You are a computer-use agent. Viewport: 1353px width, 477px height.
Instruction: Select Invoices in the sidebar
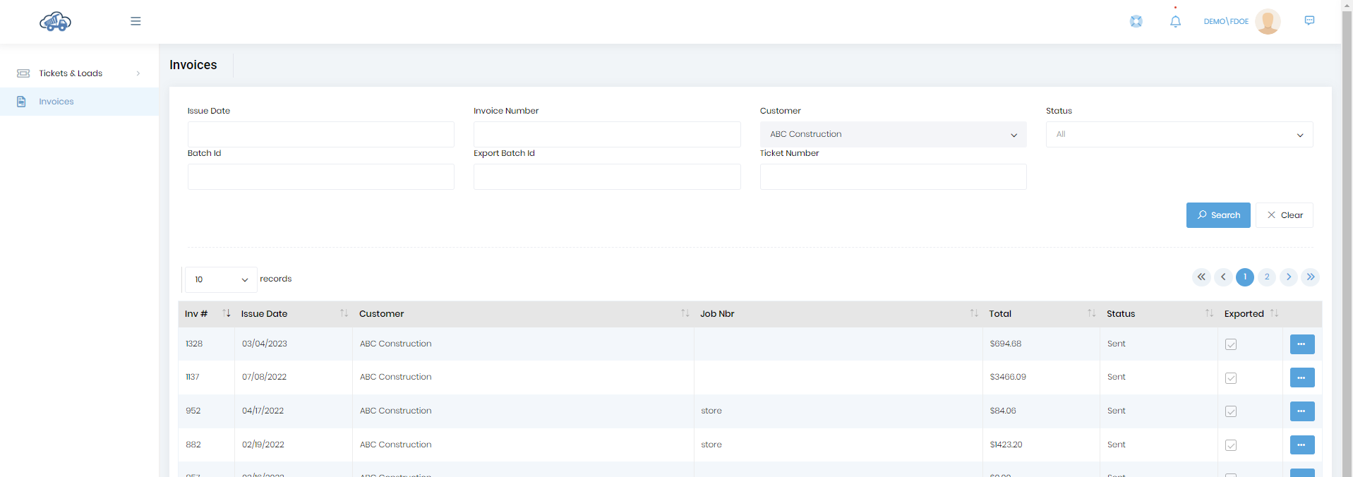pyautogui.click(x=79, y=102)
